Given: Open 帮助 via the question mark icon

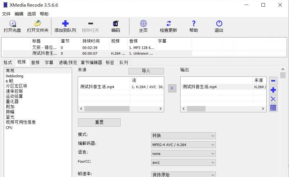Looking at the screenshot, I should [193, 24].
